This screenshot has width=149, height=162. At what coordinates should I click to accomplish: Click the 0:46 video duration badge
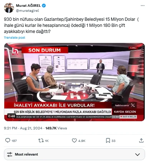click(x=11, y=116)
